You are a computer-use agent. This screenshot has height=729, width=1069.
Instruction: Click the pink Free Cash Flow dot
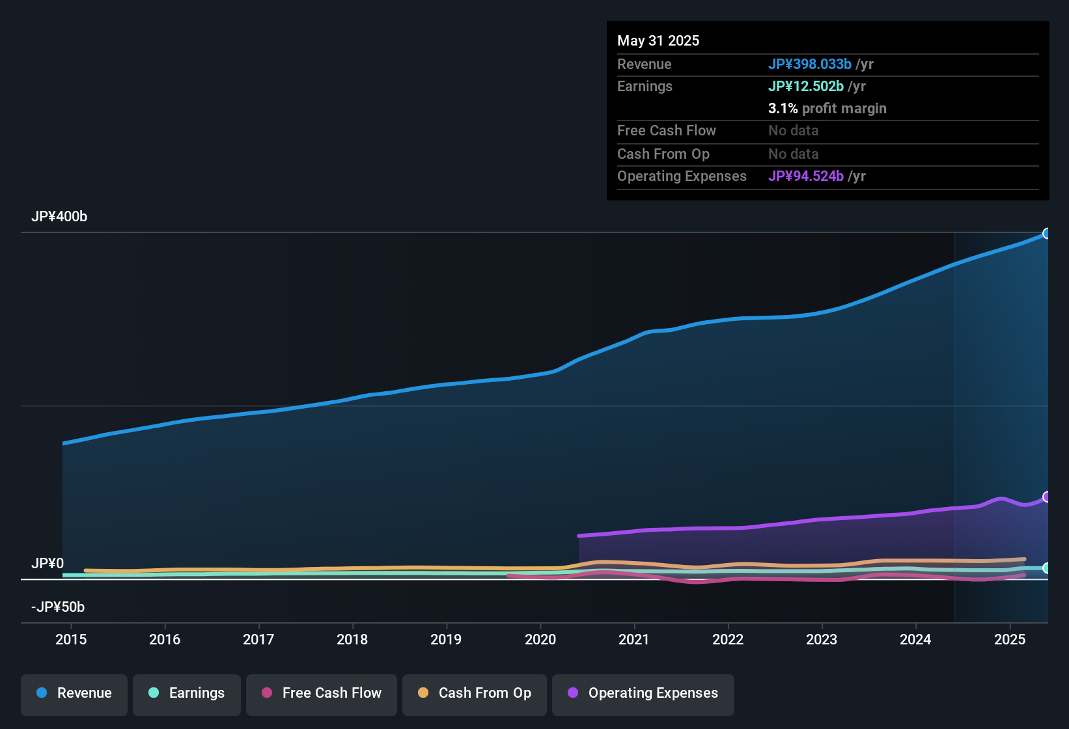tap(267, 693)
